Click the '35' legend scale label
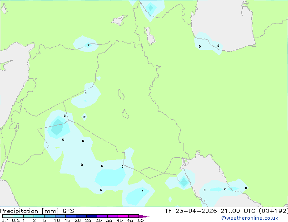This screenshot has width=288, height=222. point(109,220)
